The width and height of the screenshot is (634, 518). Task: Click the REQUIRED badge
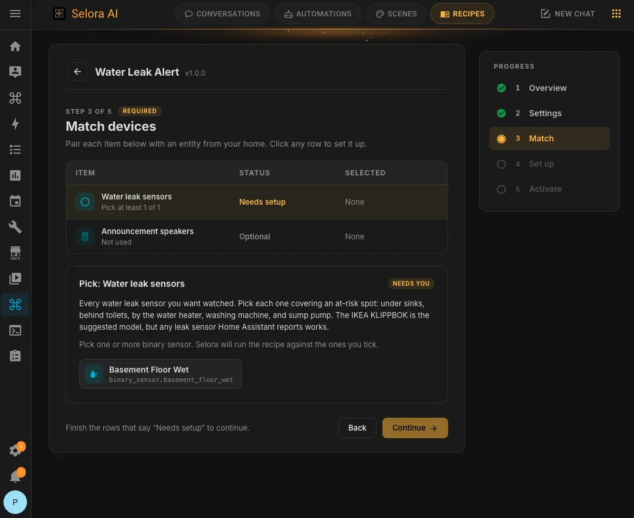tap(140, 111)
